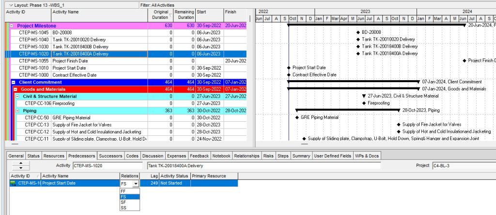The image size is (496, 215).
Task: Click the Goods and Materials summary Gantt bar
Action: pos(354,89)
